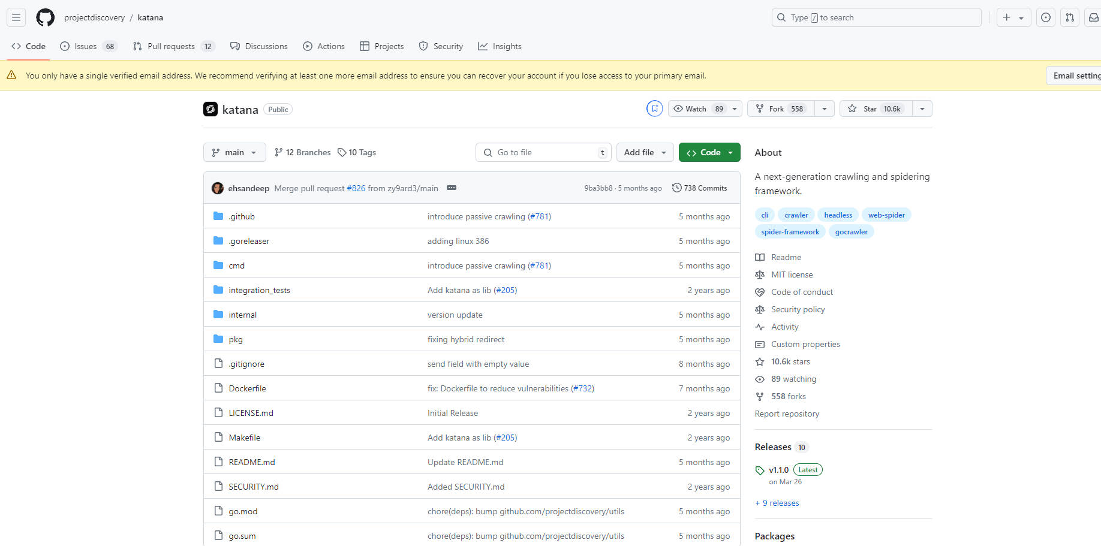Expand the green Code dropdown button
Image resolution: width=1101 pixels, height=546 pixels.
pyautogui.click(x=709, y=152)
